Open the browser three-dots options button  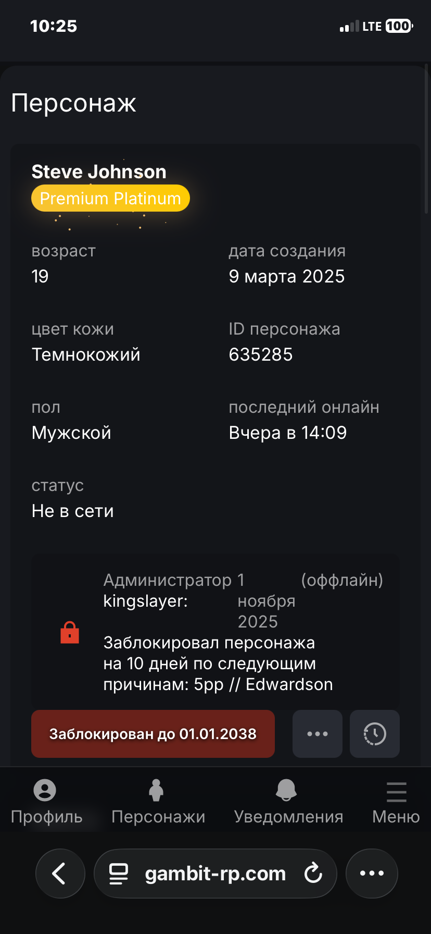pos(372,874)
